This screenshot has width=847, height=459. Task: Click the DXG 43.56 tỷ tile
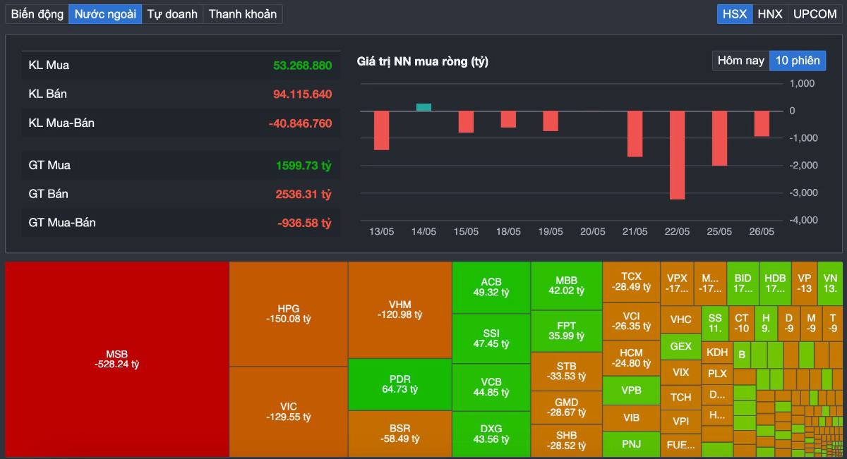point(491,434)
